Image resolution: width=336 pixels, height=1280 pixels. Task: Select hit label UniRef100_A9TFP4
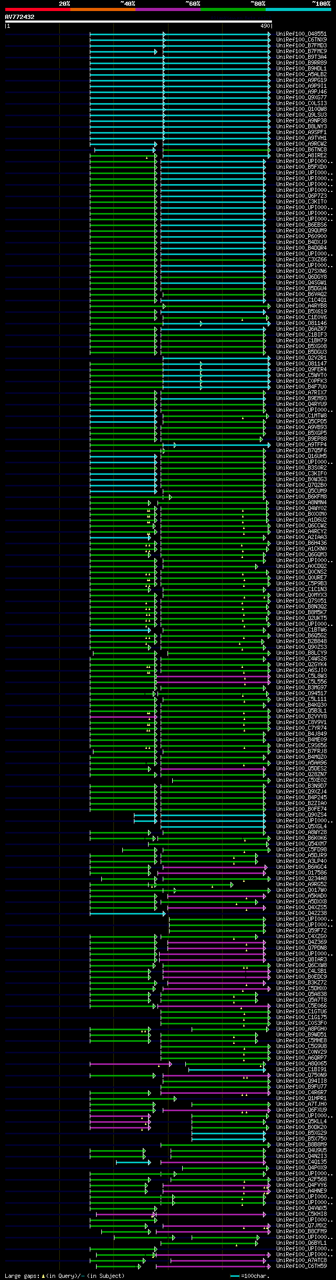tap(301, 444)
